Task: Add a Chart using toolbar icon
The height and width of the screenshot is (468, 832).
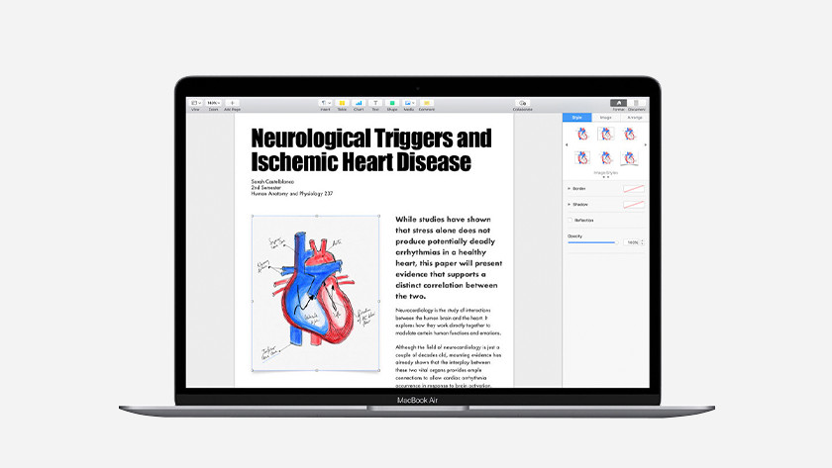Action: coord(359,103)
